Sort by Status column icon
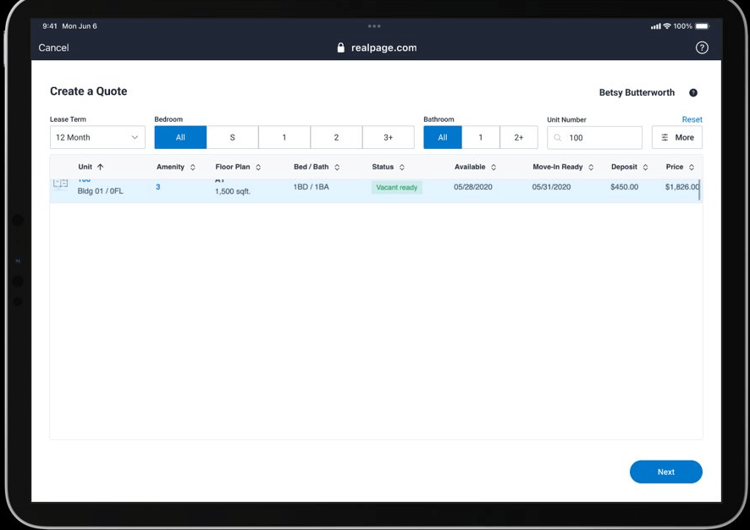Screen dimensions: 750x530 point(402,168)
